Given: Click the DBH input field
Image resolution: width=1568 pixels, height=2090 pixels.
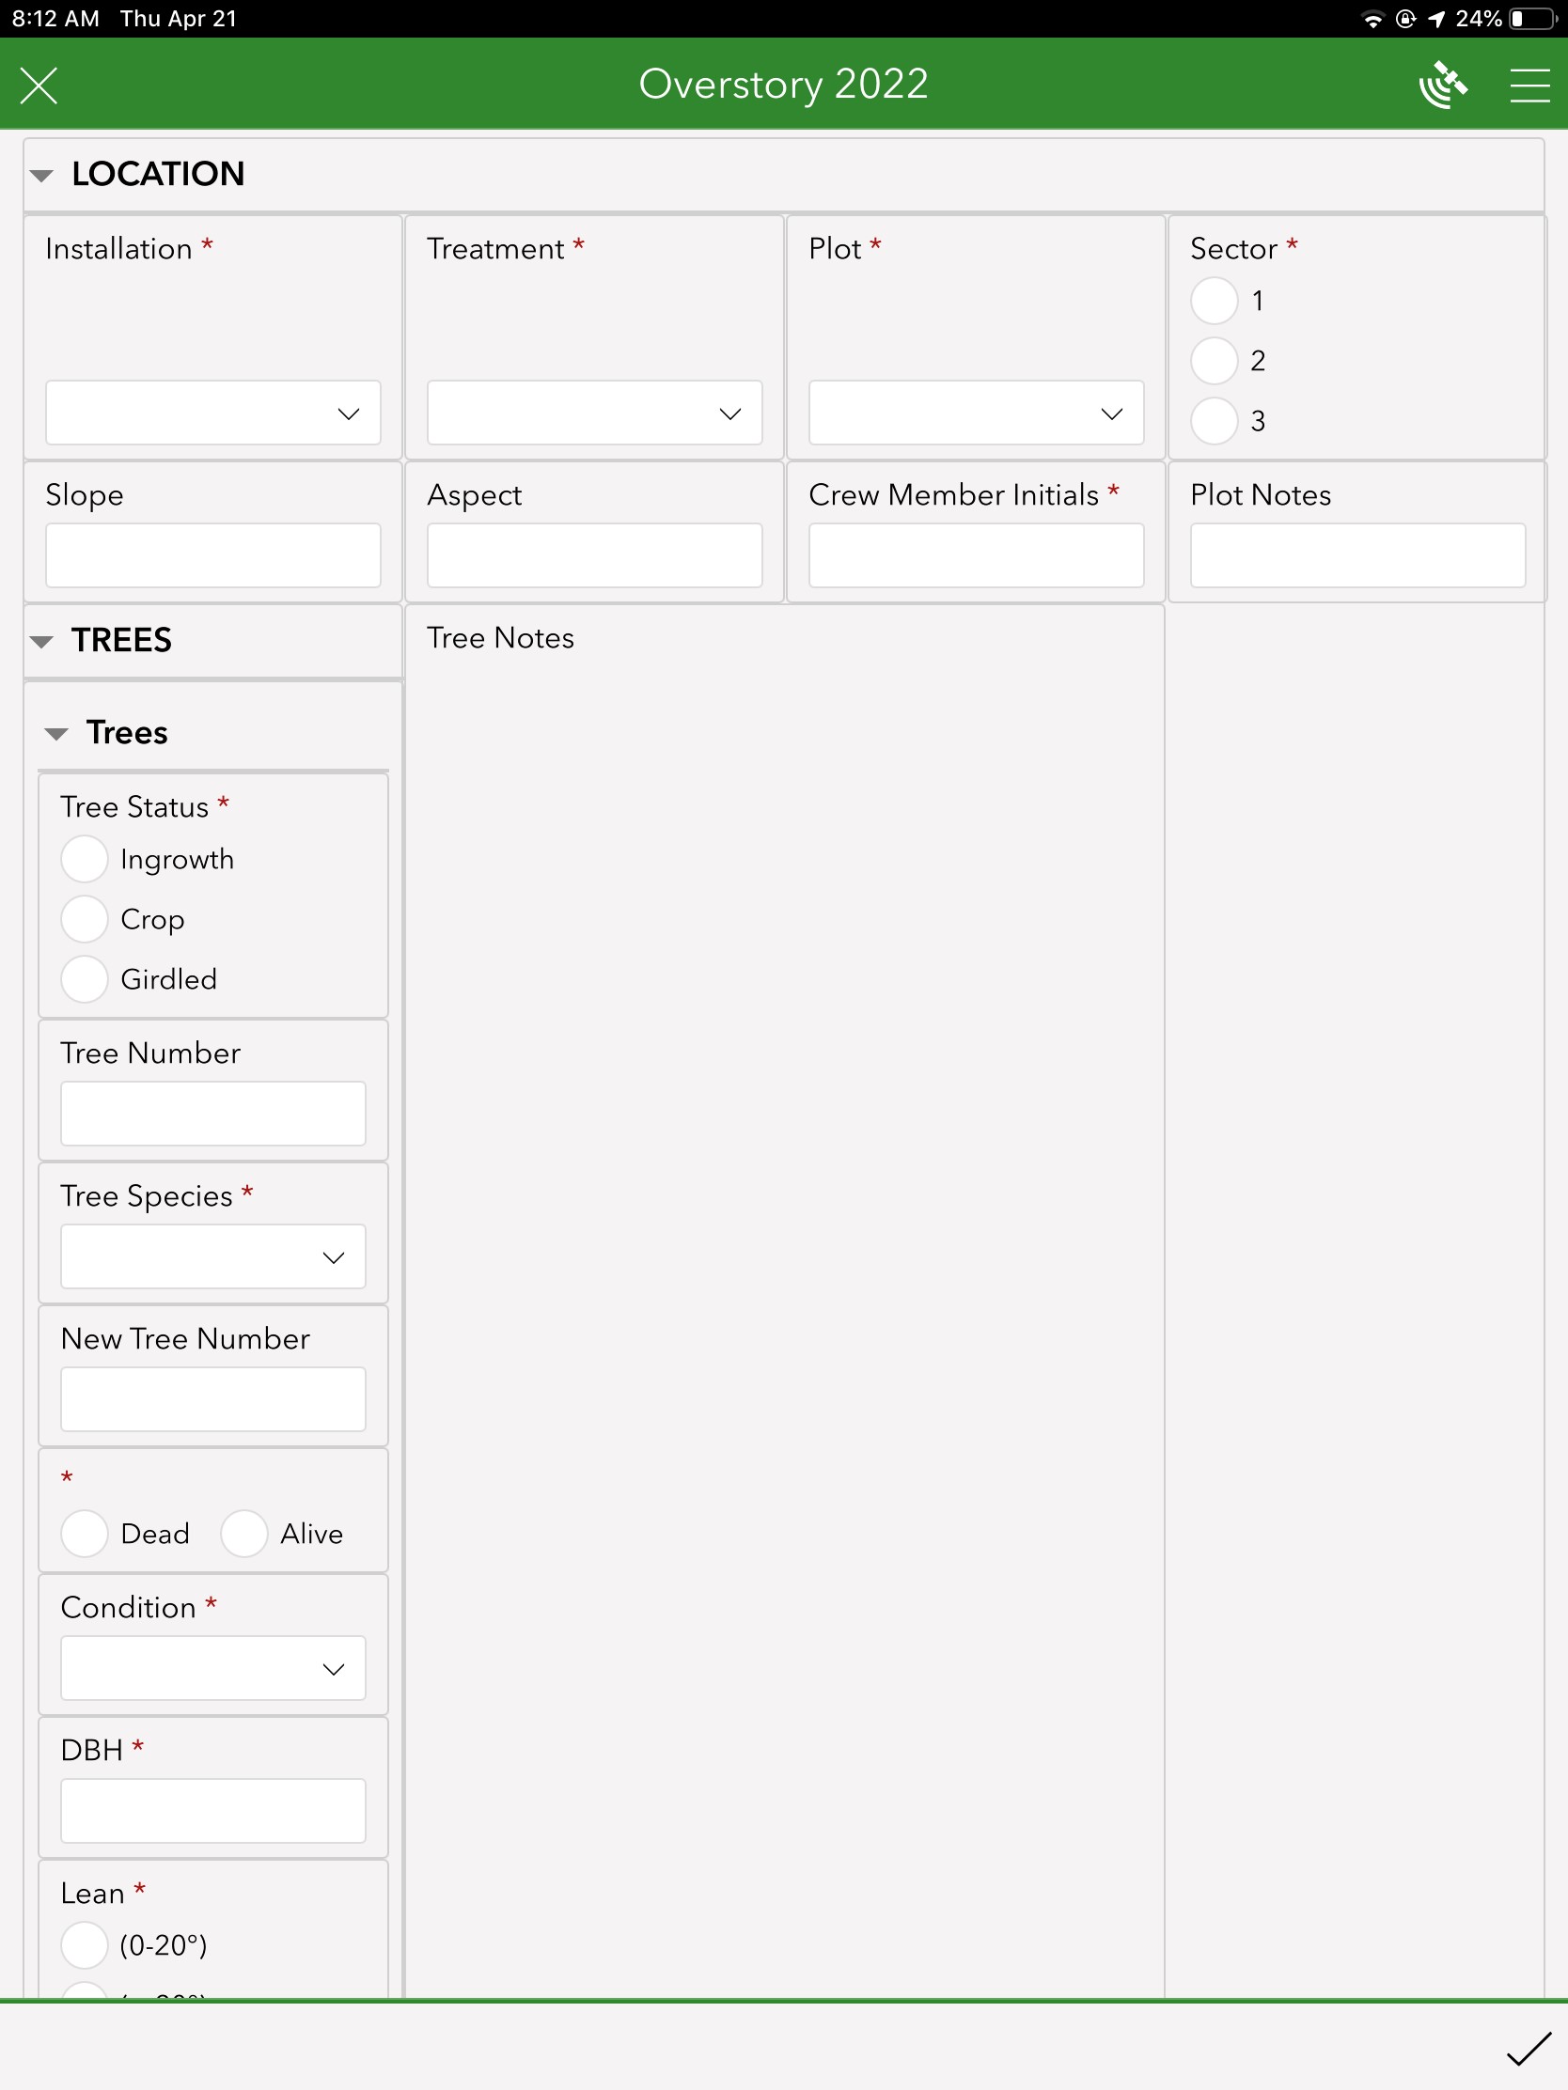Looking at the screenshot, I should pyautogui.click(x=212, y=1810).
